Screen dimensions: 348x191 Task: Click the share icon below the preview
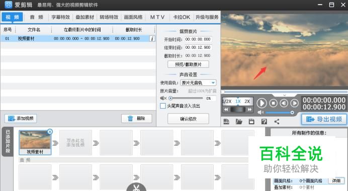point(277,121)
